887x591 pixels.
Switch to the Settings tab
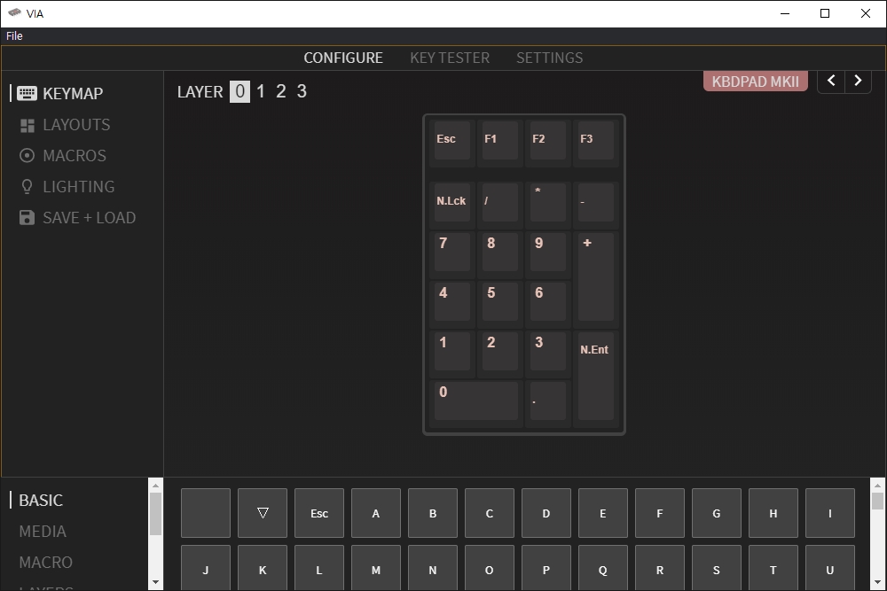[x=549, y=58]
